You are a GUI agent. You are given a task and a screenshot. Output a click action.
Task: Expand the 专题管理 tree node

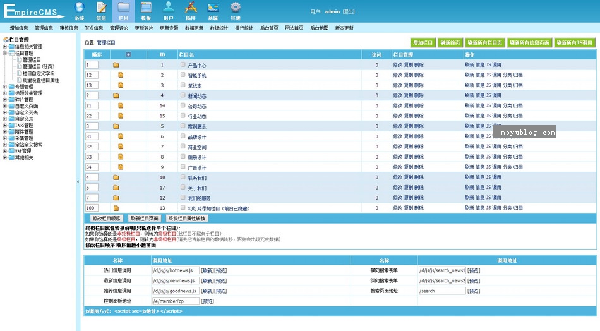click(5, 87)
